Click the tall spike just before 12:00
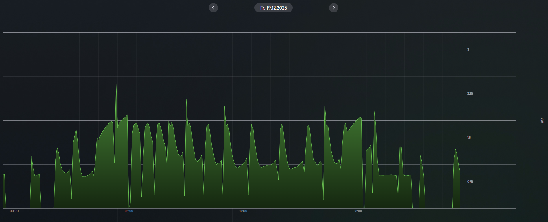Viewport: 548px width, 222px height. (224, 107)
